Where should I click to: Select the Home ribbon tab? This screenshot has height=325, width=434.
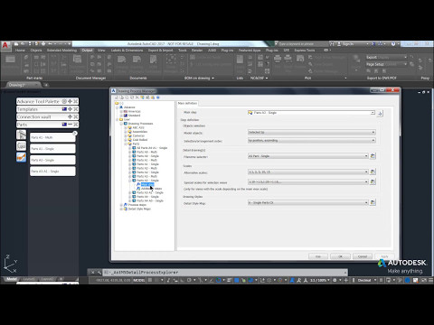tap(20, 51)
